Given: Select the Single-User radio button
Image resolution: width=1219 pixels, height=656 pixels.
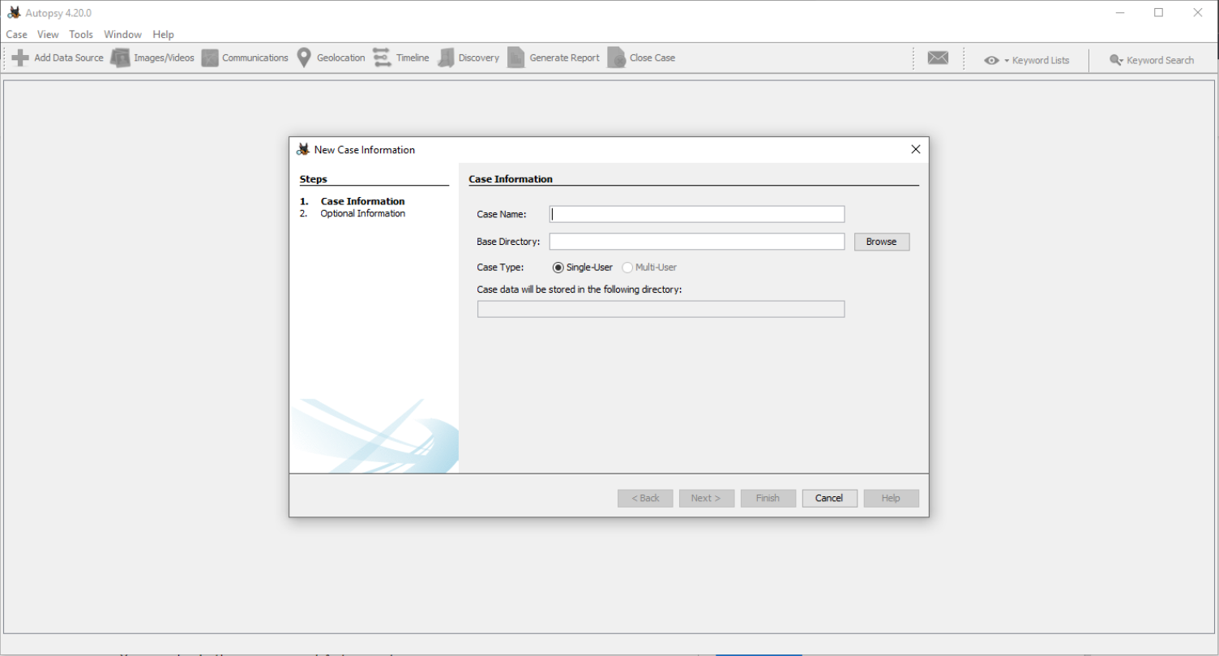Looking at the screenshot, I should click(558, 268).
